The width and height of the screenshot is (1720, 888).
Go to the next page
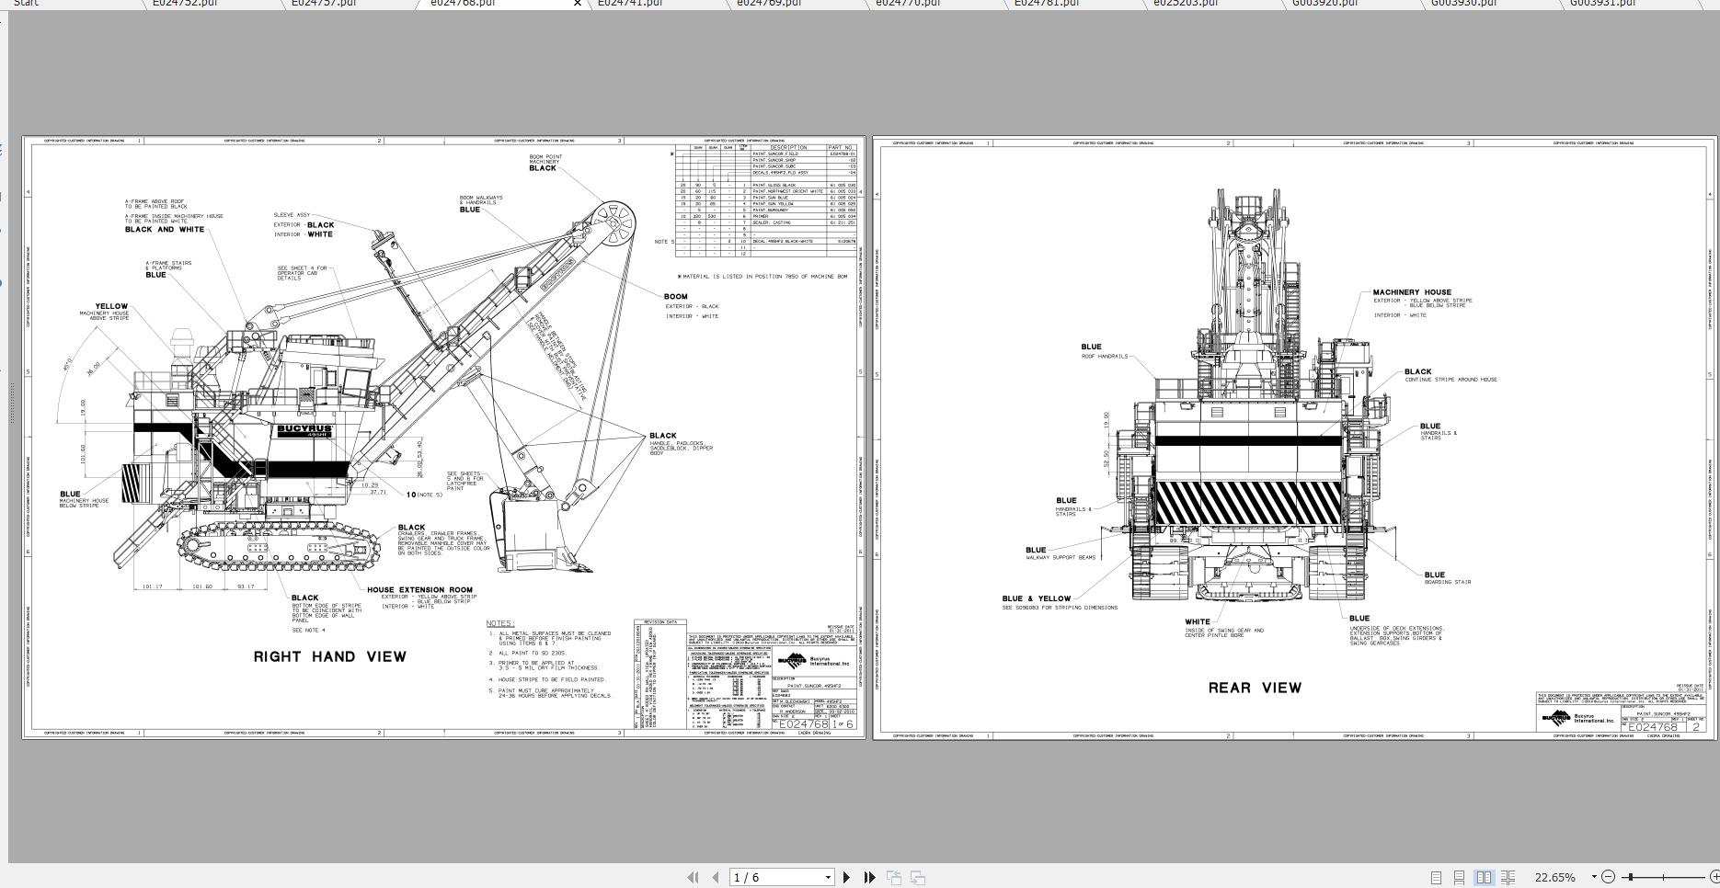click(846, 876)
